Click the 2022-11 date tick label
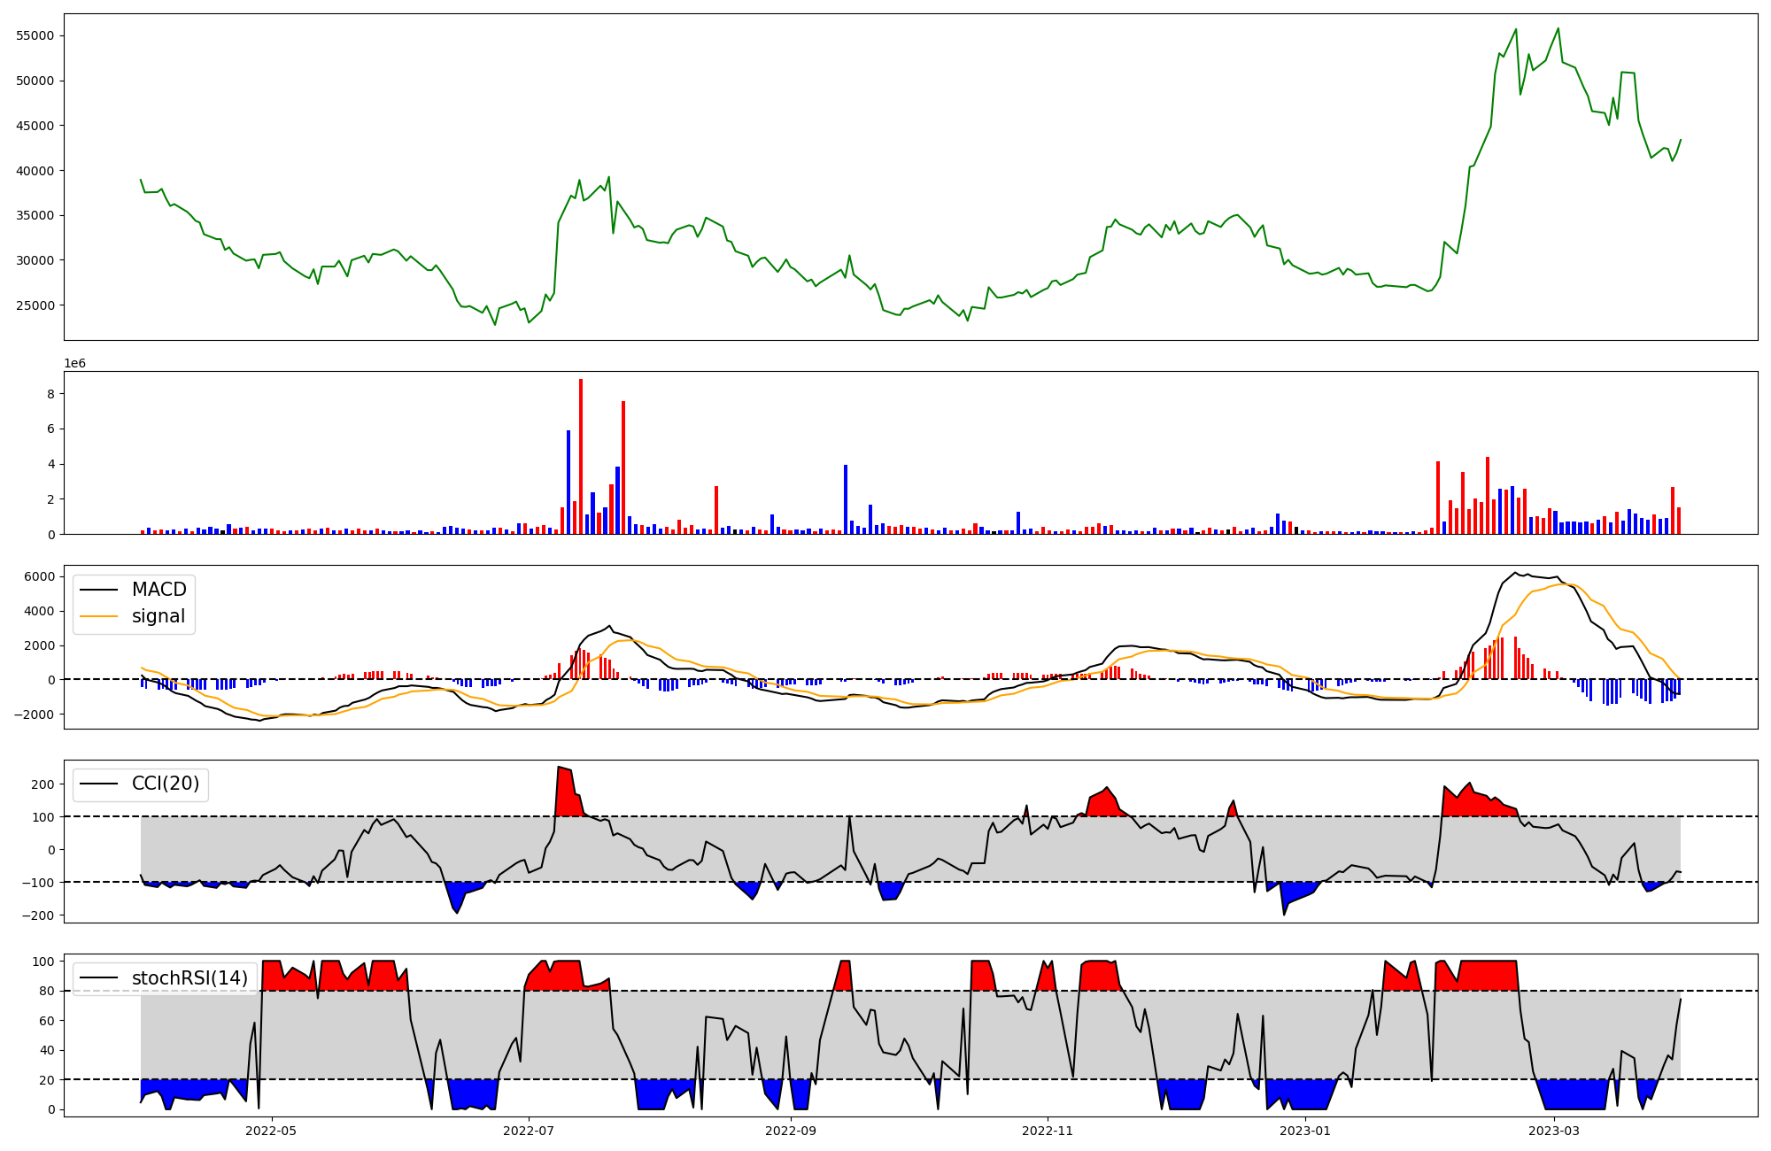Image resolution: width=1771 pixels, height=1151 pixels. (1048, 1131)
